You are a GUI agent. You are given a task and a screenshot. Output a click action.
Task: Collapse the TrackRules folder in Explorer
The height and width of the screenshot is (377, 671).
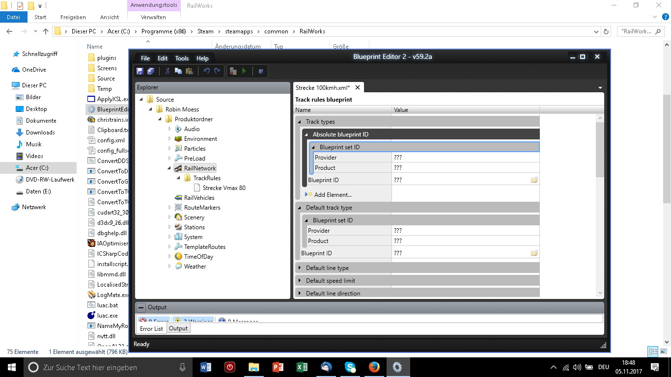pos(179,178)
